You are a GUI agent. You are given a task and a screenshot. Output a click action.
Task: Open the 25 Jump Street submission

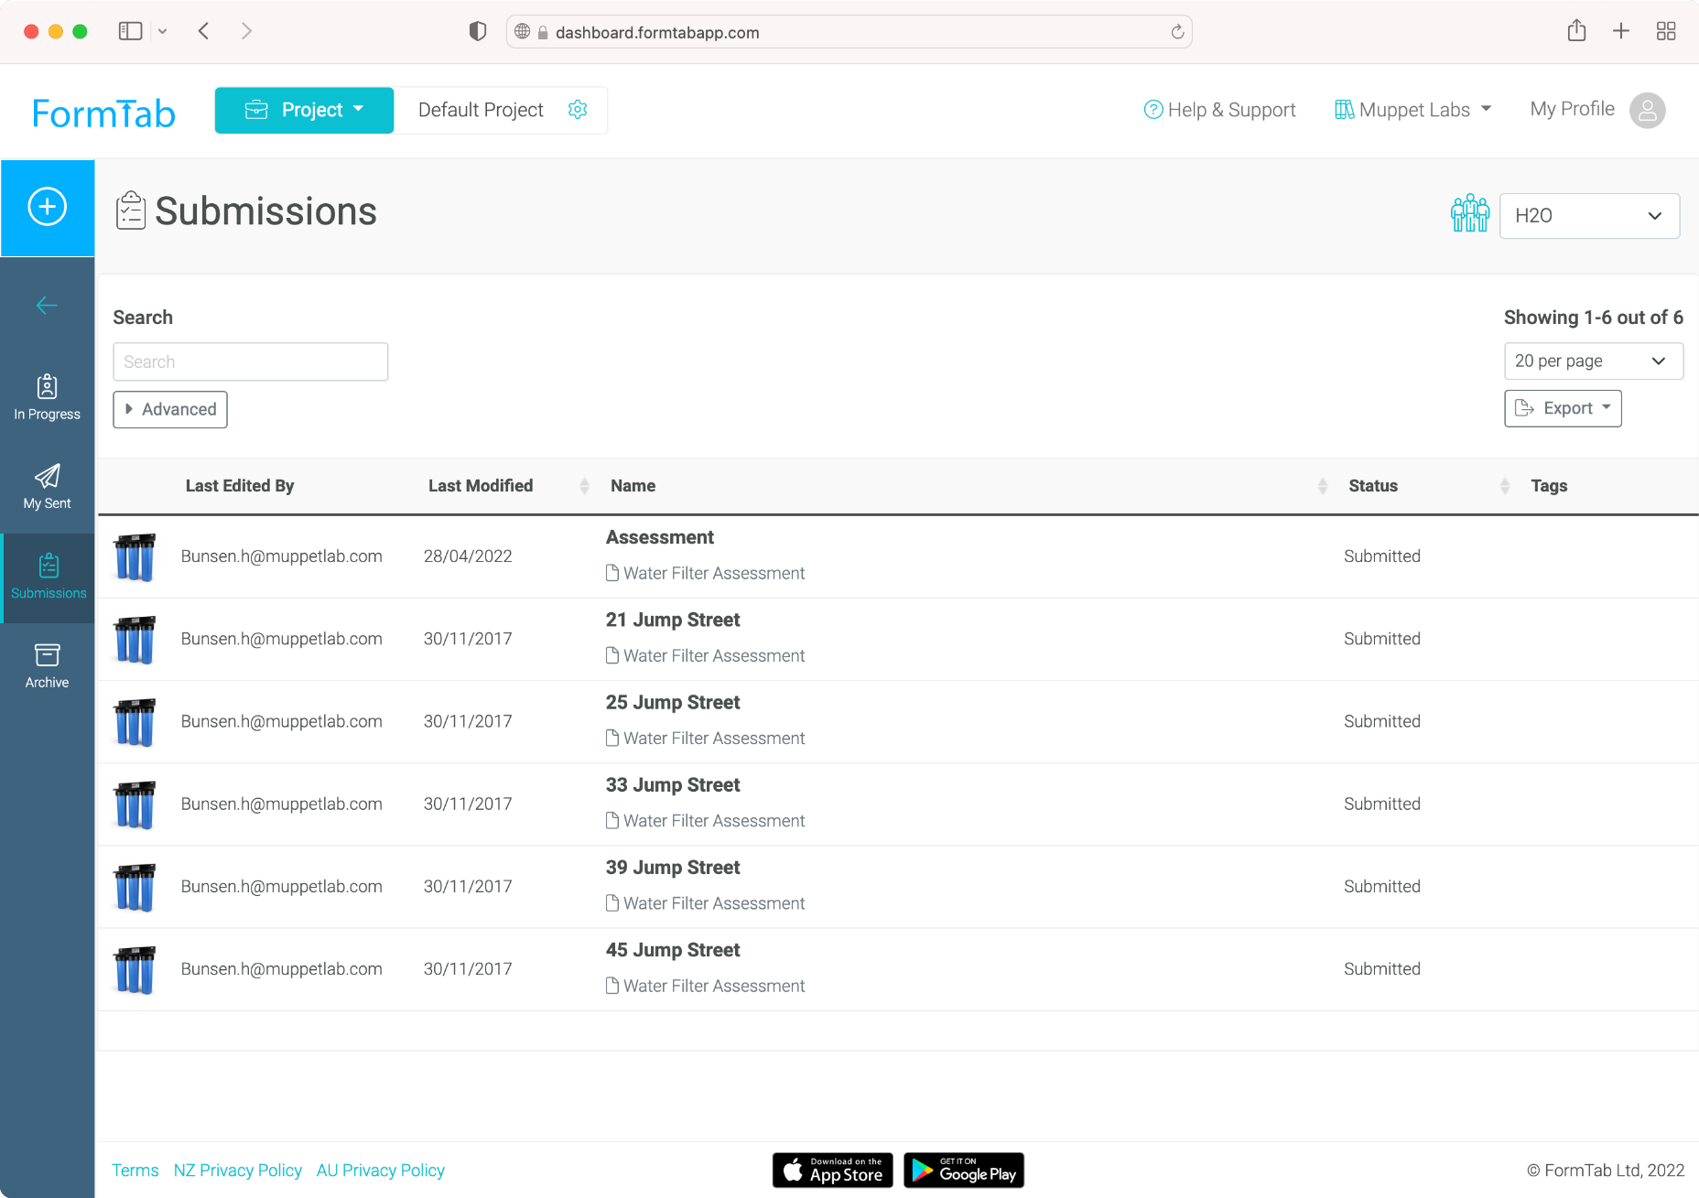pos(673,702)
